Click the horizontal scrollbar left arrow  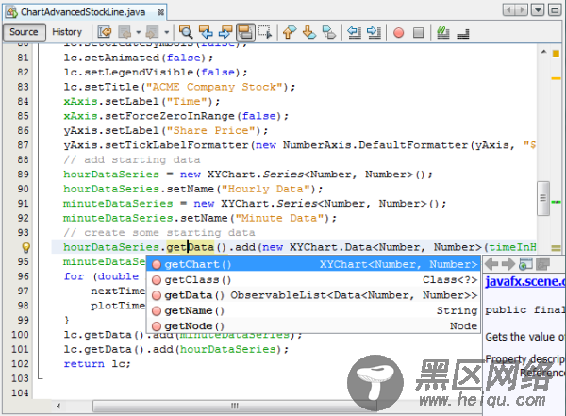pyautogui.click(x=58, y=406)
